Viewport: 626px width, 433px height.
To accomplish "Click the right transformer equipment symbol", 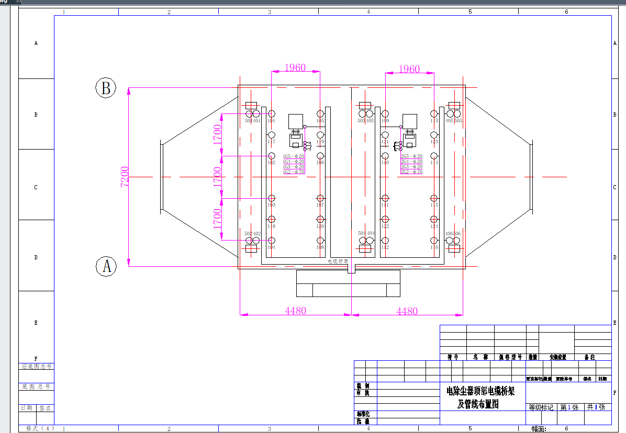I will coord(409,131).
